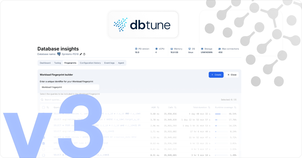Close the Workload Fingerprint builder
This screenshot has width=302, height=158.
232,75
